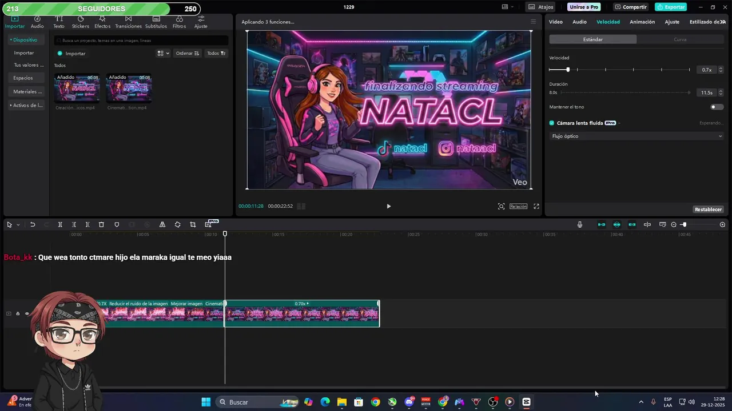Screen dimensions: 732x411
Task: Open the Ajuste media tab
Action: pos(201,22)
